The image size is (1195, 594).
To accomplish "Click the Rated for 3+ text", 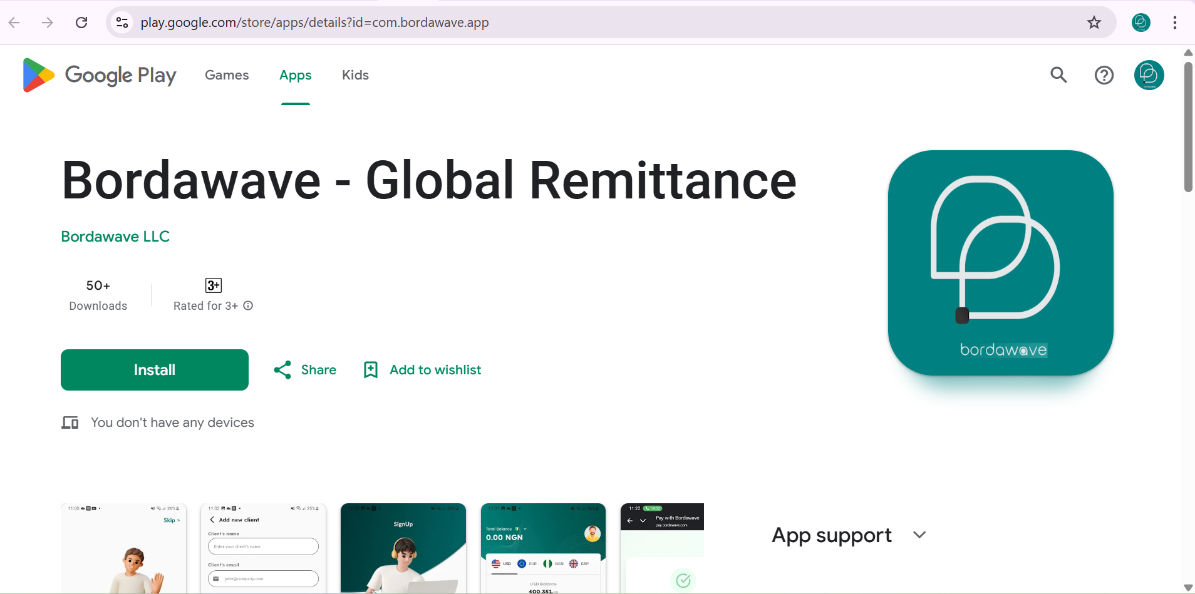I will (x=205, y=305).
